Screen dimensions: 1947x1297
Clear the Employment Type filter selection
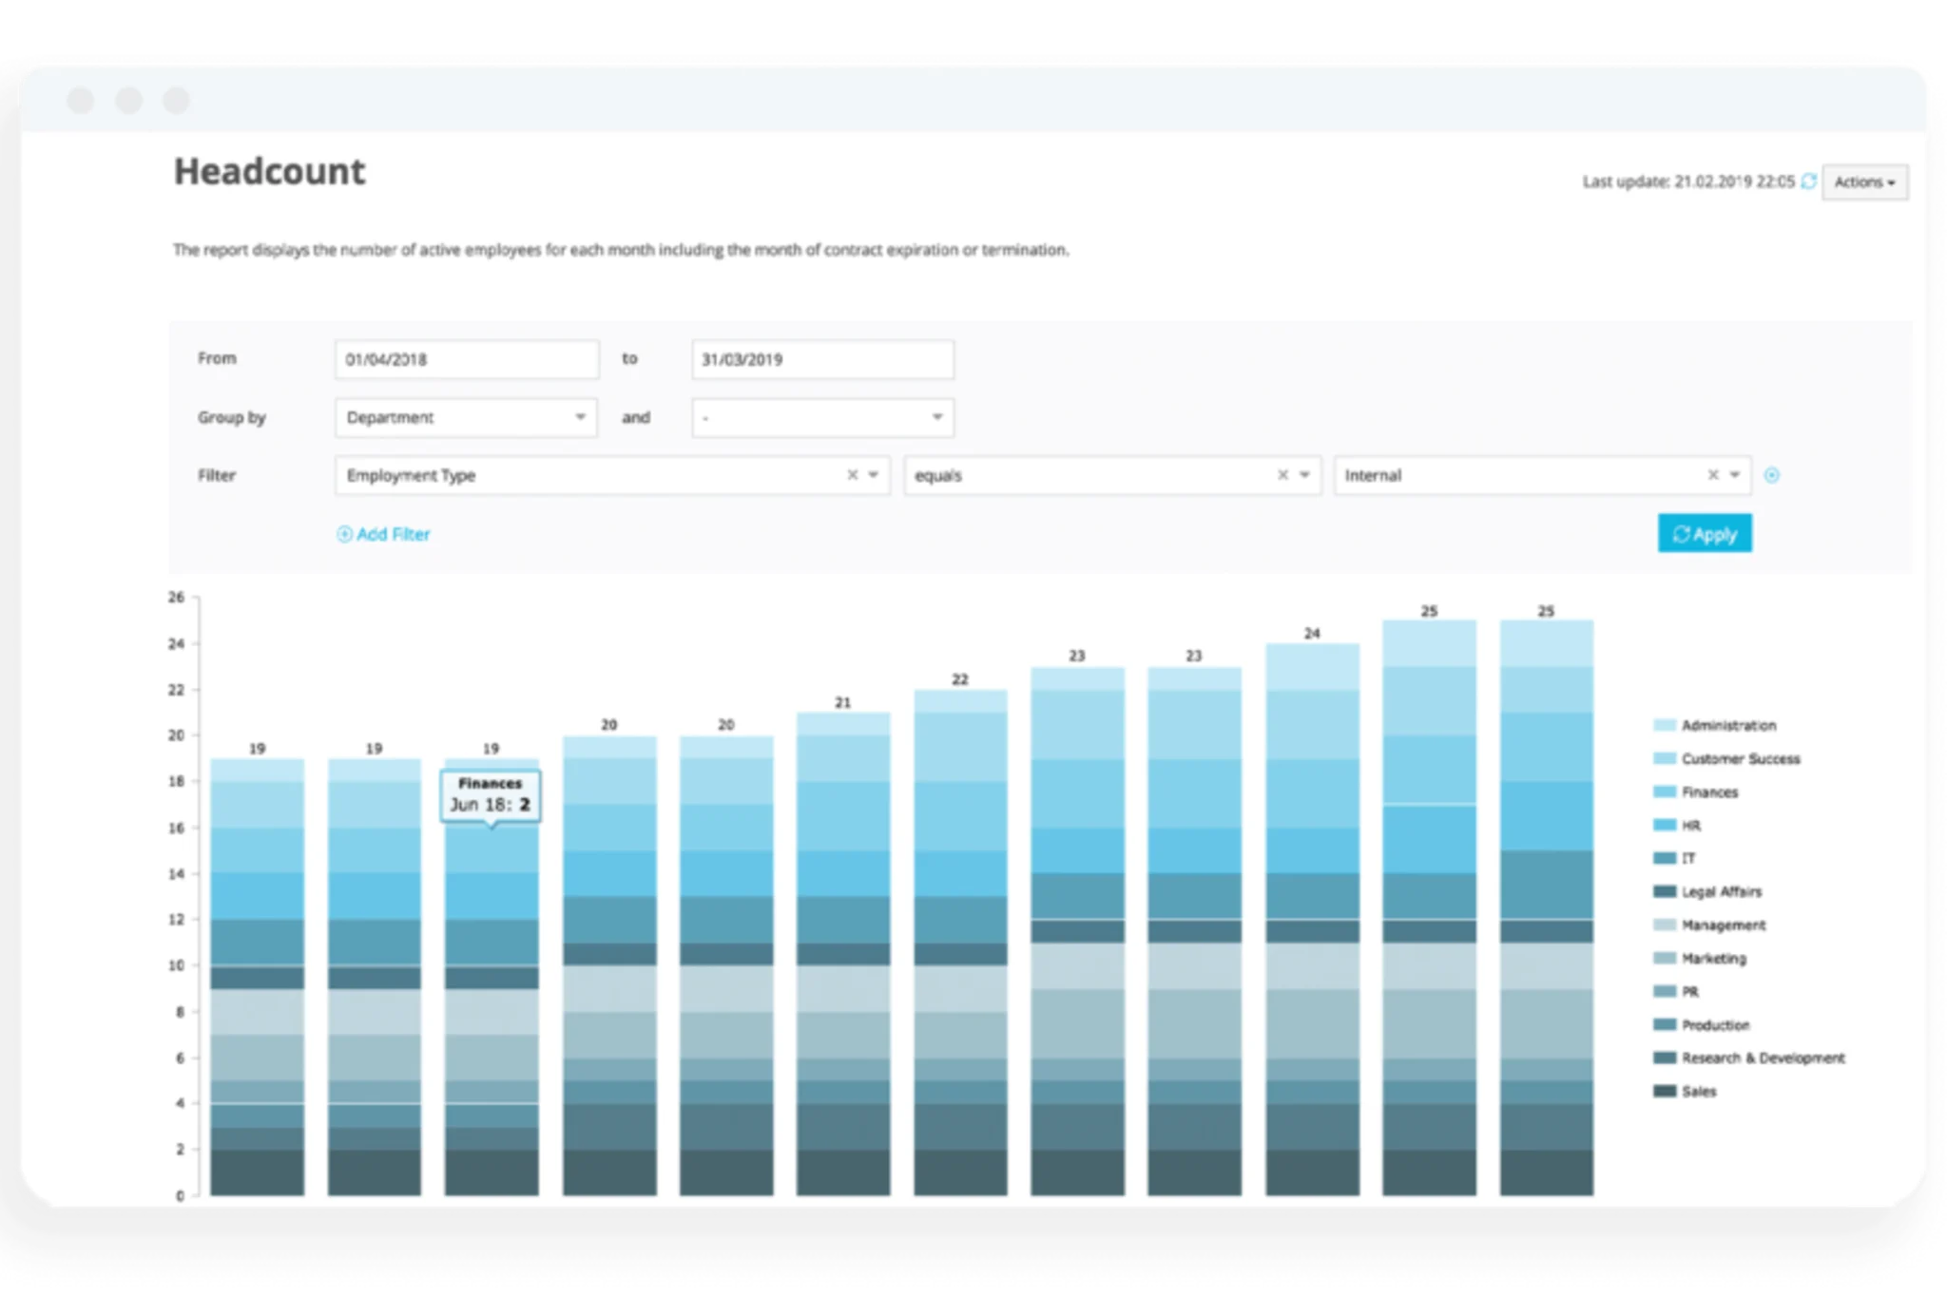pyautogui.click(x=852, y=475)
